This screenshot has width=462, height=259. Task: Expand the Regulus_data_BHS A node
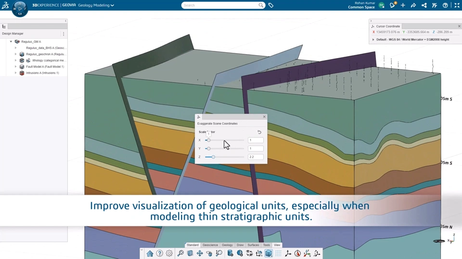click(15, 48)
